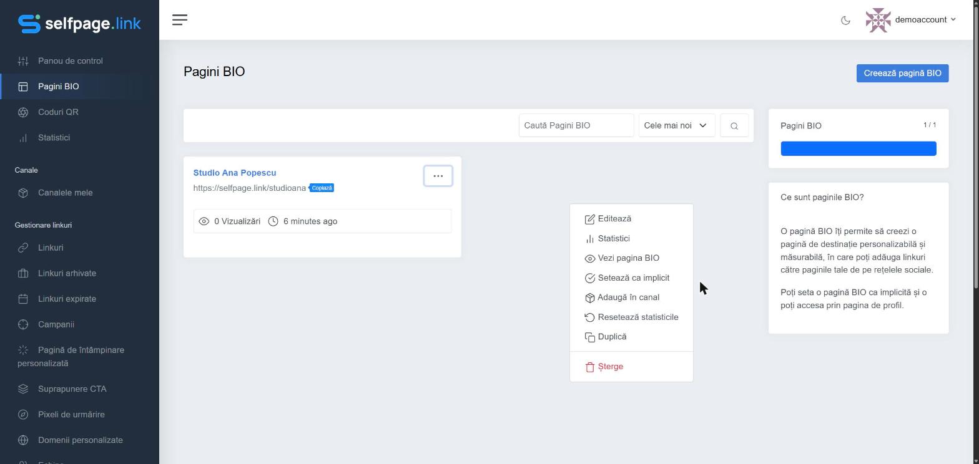Click the Pagini BIO usage progress bar

tap(858, 148)
